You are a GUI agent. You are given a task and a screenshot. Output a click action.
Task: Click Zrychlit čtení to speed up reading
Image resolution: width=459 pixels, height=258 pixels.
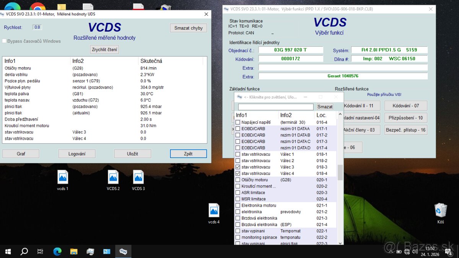click(x=104, y=49)
